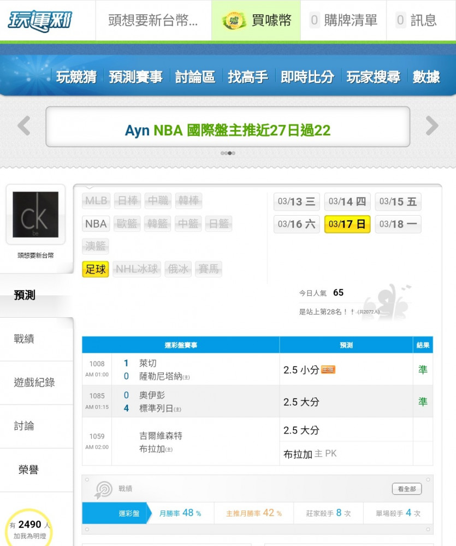Open the Ayn NBA 國際盤 banner
This screenshot has height=546, width=456.
pos(228,127)
